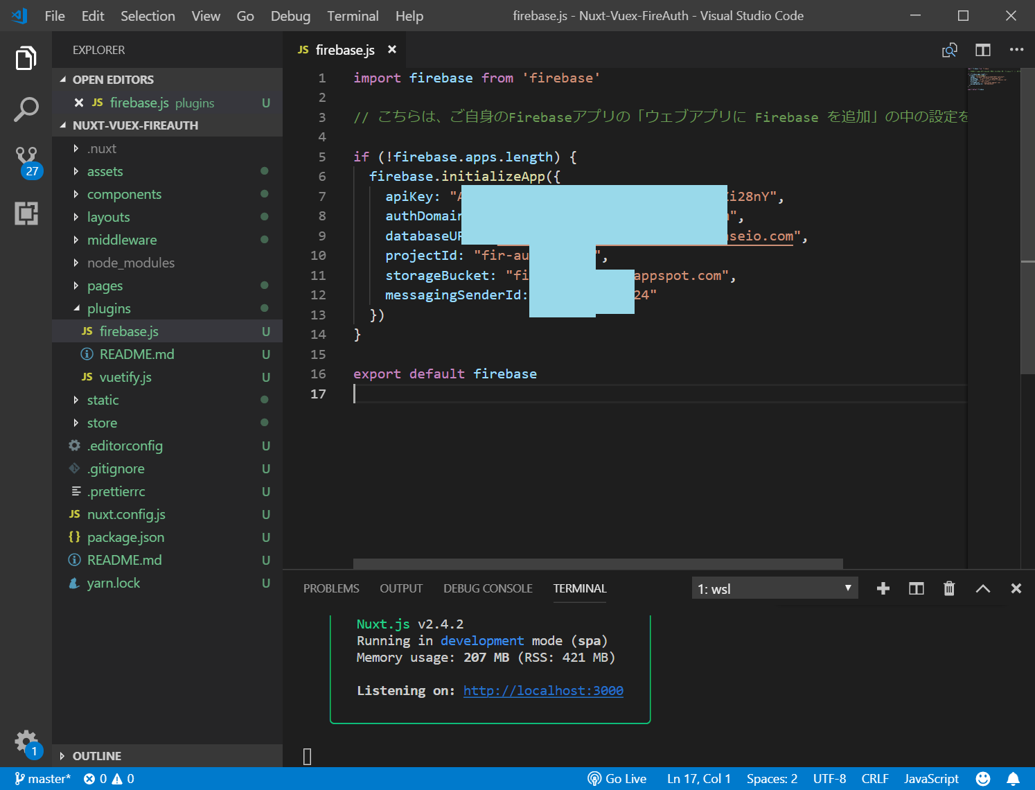This screenshot has width=1035, height=790.
Task: Switch to the OUTPUT panel tab
Action: 401,588
